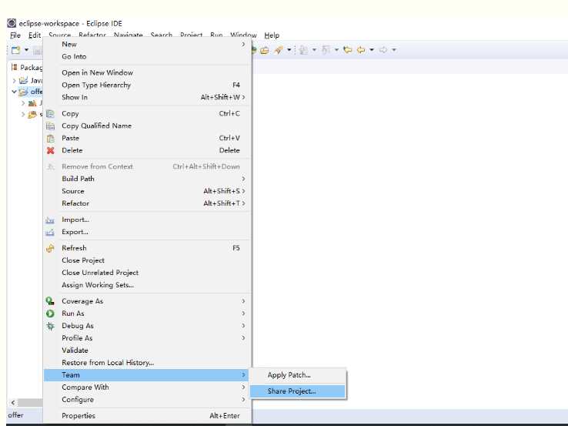Select Share Project... in the Team submenu
Viewport: 568px width, 426px height.
click(298, 391)
